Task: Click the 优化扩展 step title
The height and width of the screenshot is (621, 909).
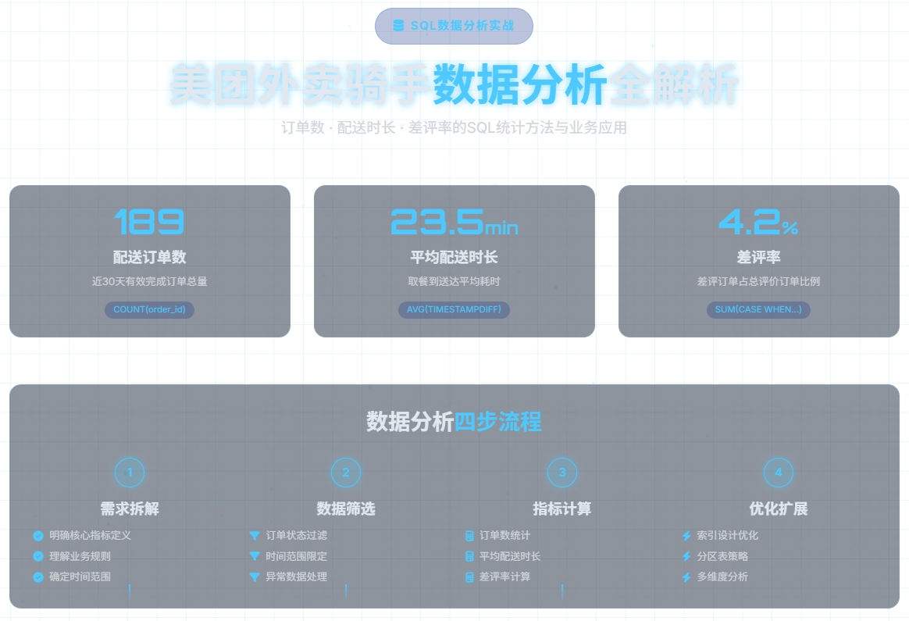Action: (x=779, y=509)
